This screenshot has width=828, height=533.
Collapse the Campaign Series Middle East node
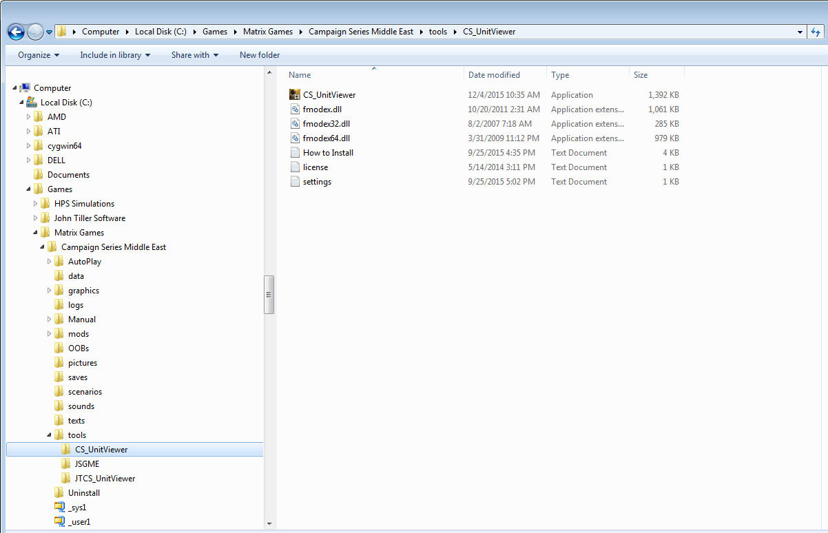coord(43,247)
